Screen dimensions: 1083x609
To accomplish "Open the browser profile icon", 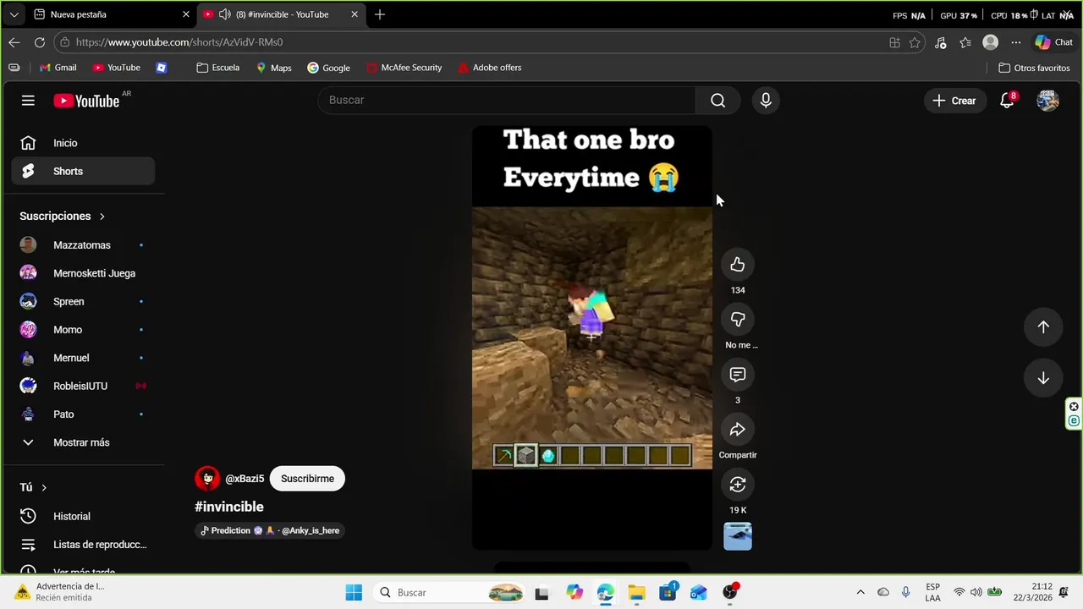I will click(x=991, y=42).
